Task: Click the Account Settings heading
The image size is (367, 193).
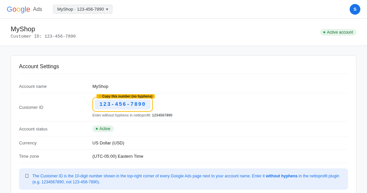Action: point(39,67)
